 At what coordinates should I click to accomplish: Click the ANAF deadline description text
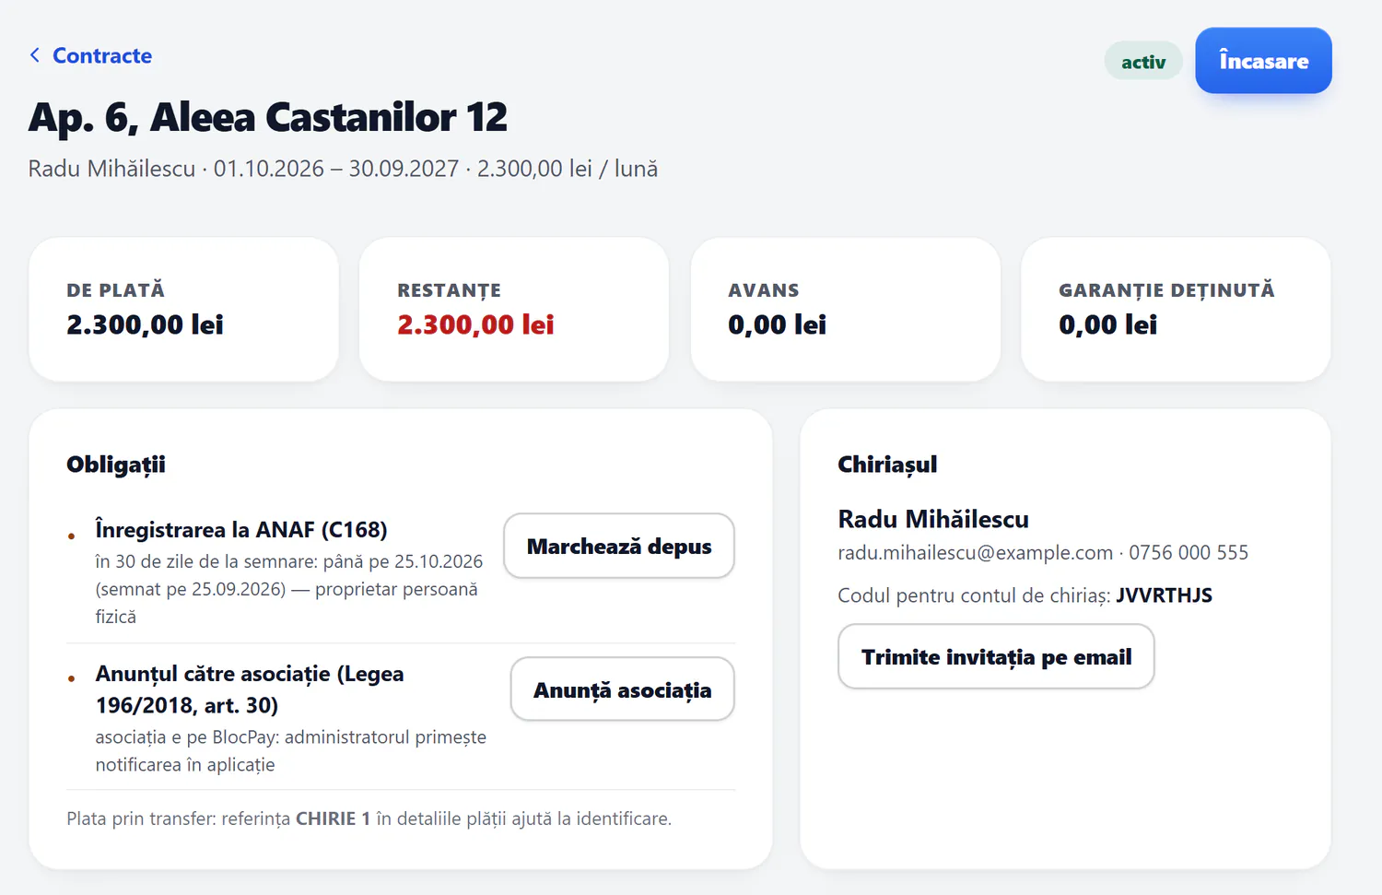[289, 589]
